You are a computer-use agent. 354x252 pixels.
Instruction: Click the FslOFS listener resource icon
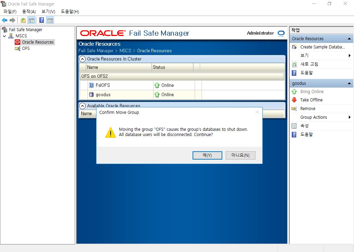tap(91, 85)
